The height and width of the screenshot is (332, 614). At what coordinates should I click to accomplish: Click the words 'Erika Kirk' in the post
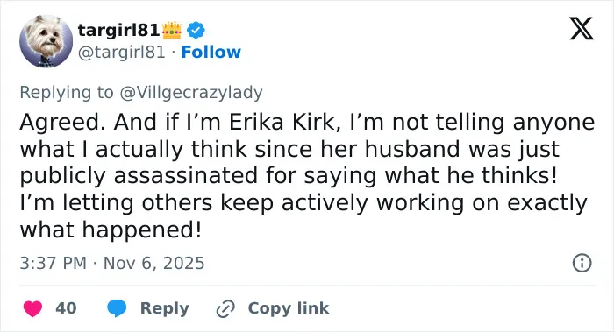tap(282, 123)
